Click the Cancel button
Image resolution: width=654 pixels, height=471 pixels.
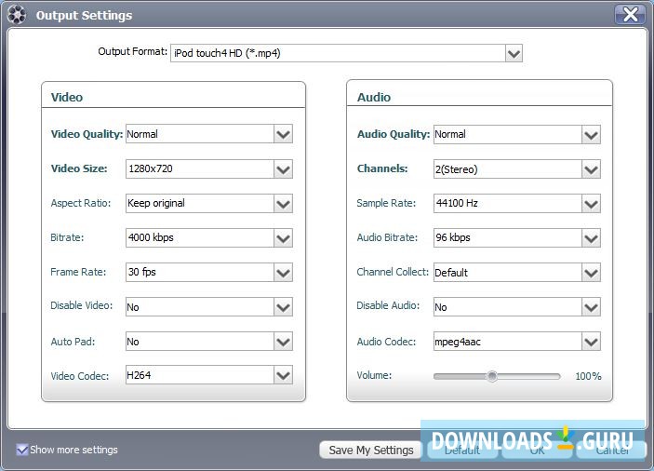(x=612, y=451)
